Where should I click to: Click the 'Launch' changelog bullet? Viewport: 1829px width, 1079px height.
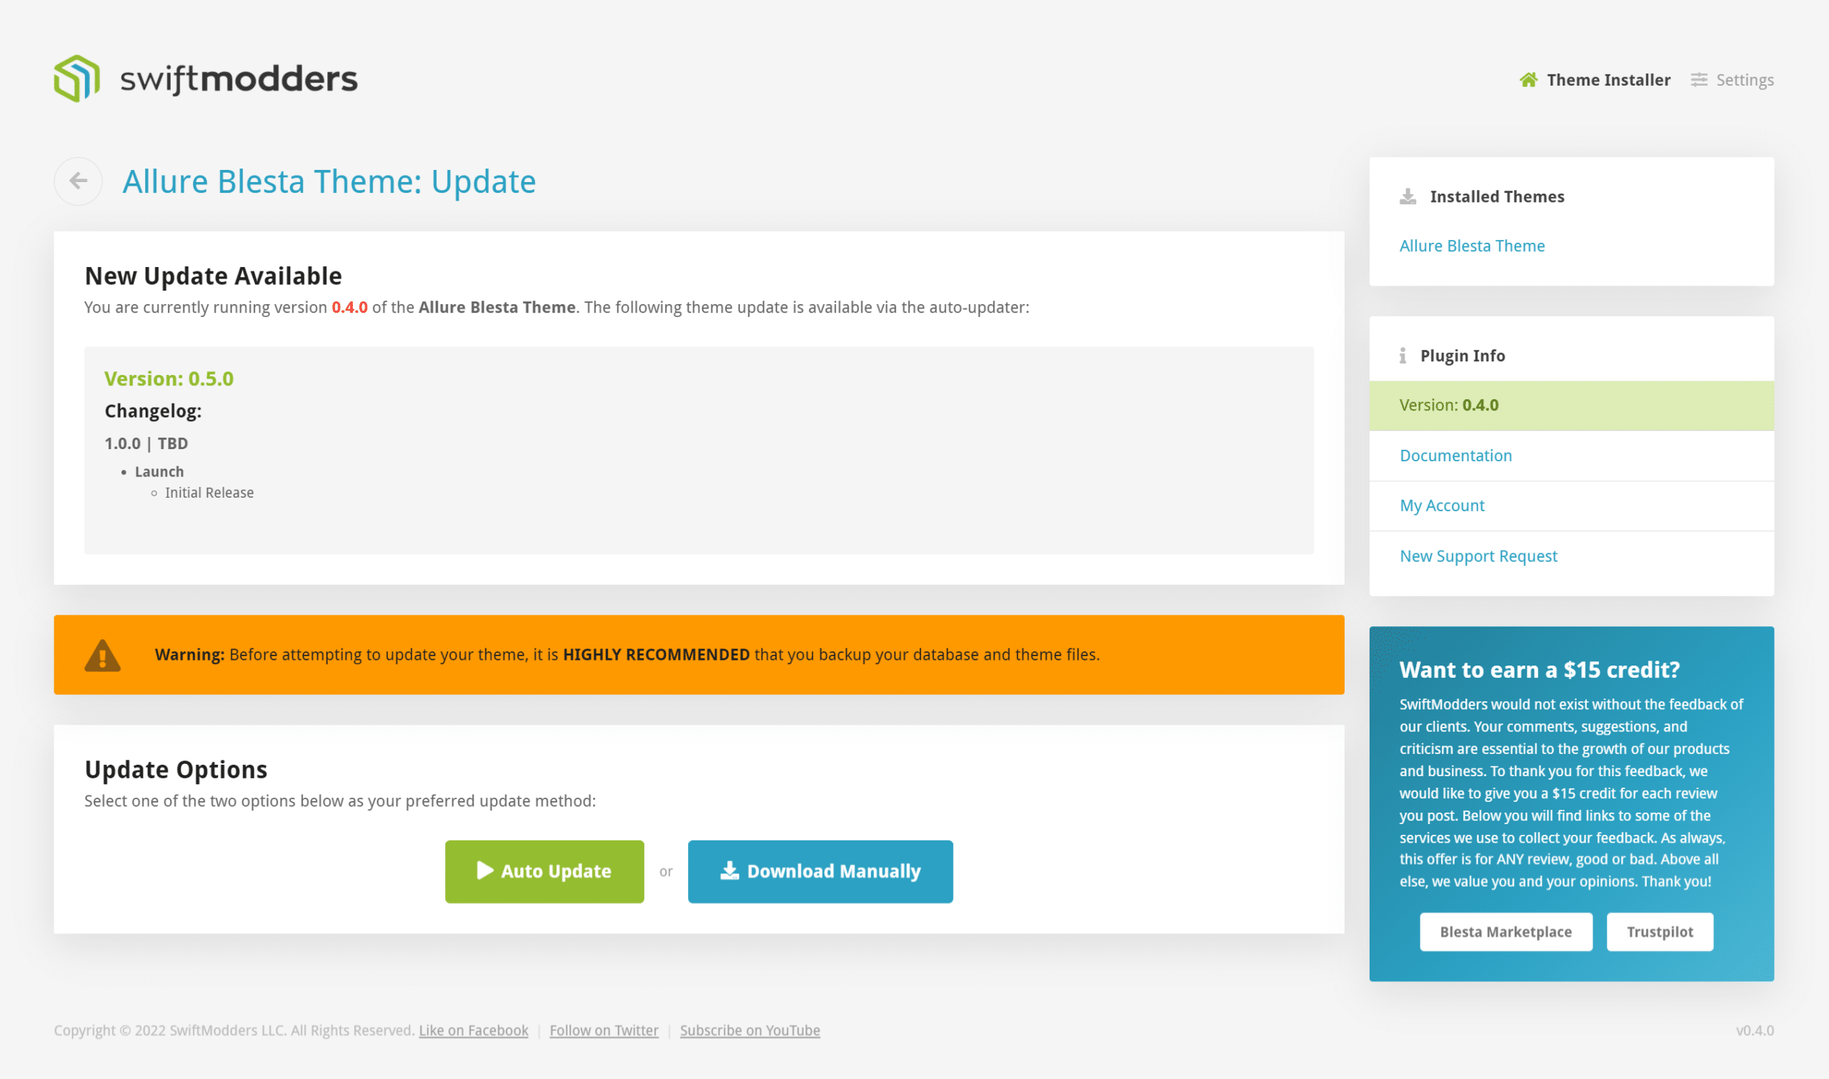pos(159,472)
